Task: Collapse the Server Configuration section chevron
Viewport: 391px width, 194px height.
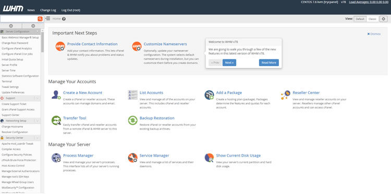Action: click(38, 32)
